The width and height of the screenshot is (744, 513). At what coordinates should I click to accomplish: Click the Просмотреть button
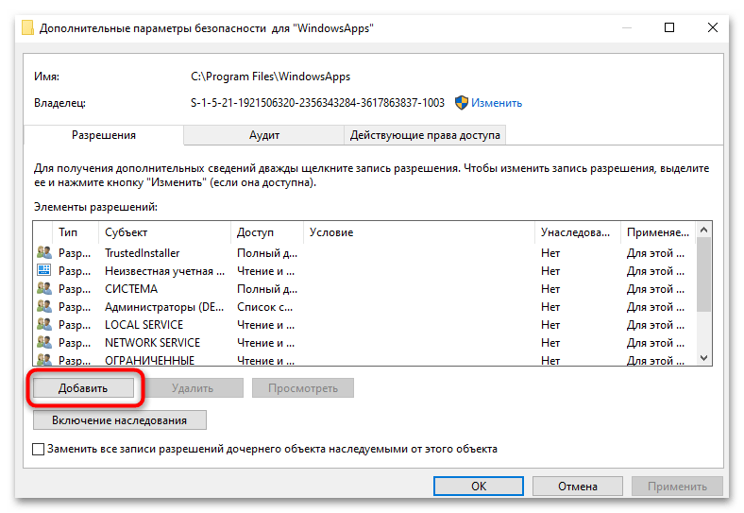pos(303,388)
